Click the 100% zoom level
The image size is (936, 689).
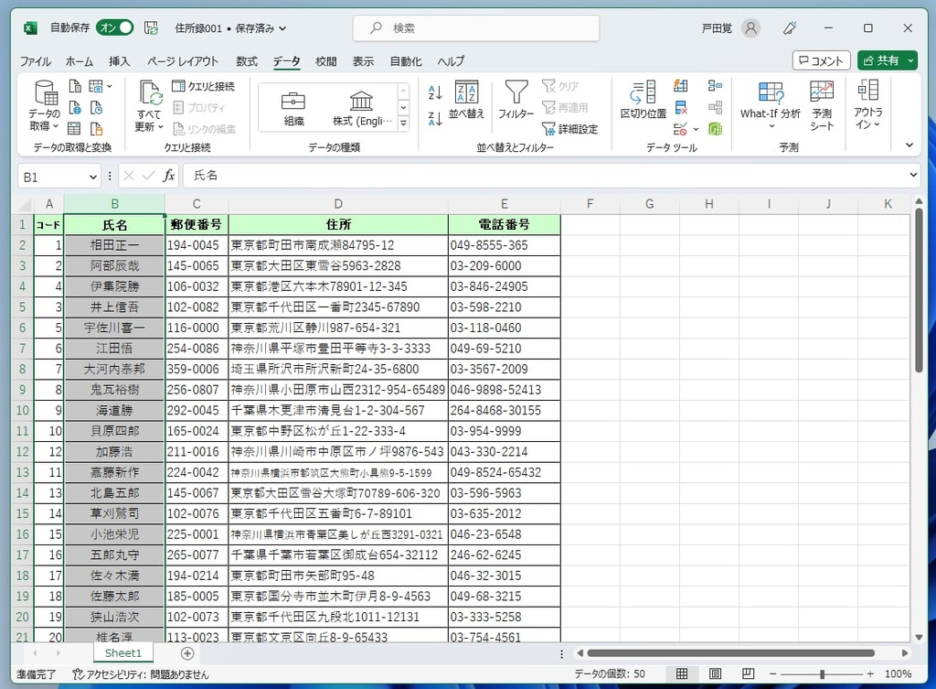click(x=898, y=674)
